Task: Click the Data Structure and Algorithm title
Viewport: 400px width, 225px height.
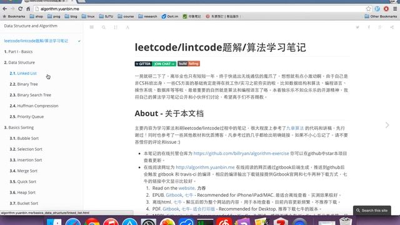Action: click(x=31, y=26)
